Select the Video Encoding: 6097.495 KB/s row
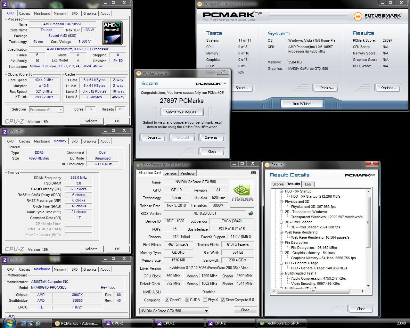The height and width of the screenshot is (328, 410). [316, 283]
